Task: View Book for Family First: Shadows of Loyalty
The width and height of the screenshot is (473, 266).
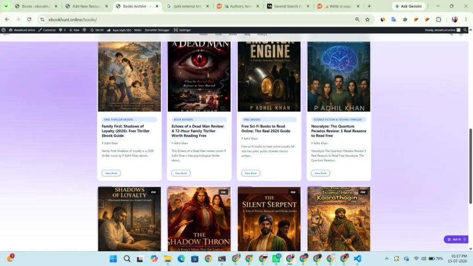Action: tap(111, 173)
